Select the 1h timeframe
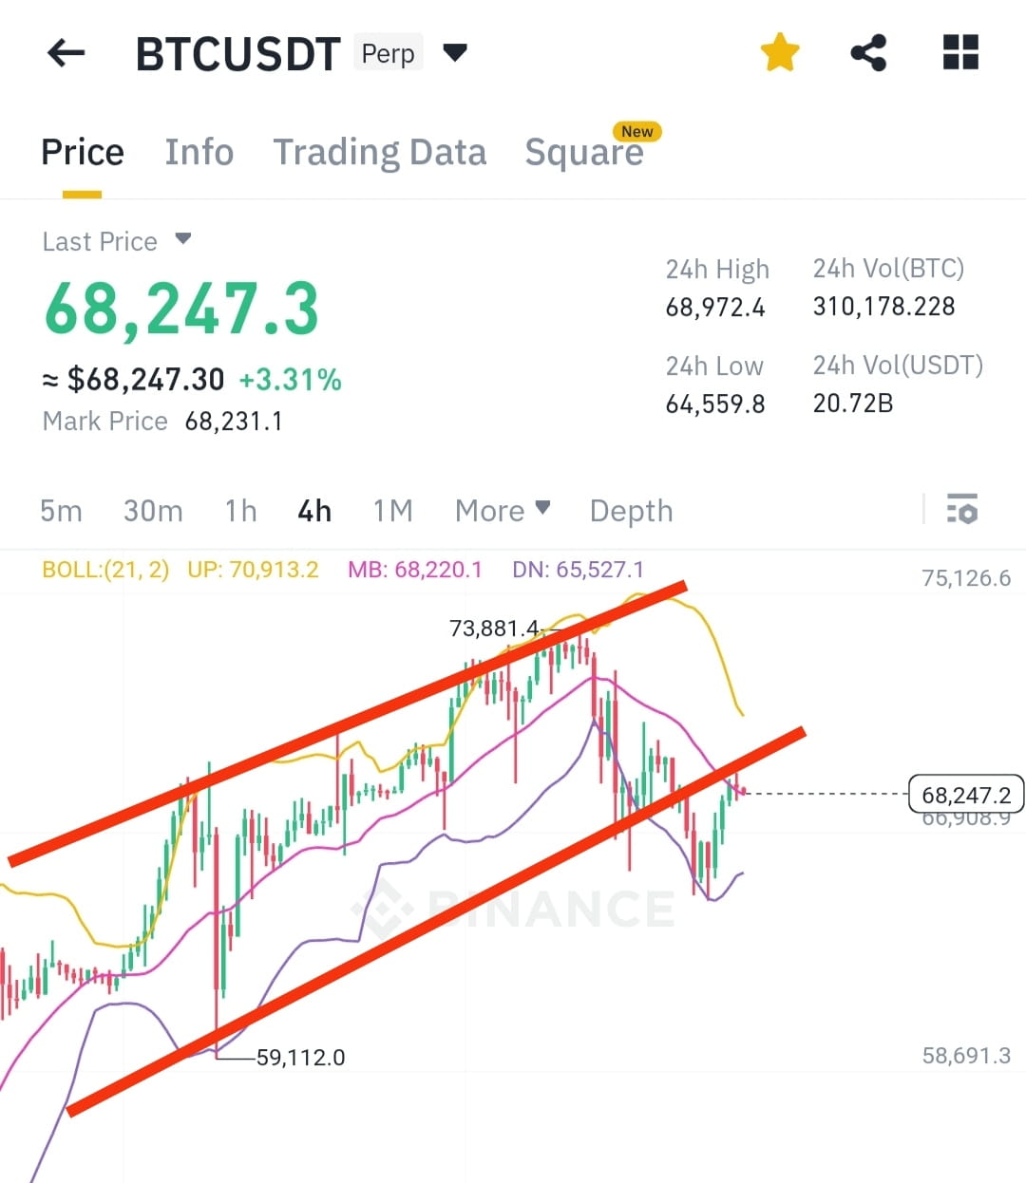 coord(239,510)
